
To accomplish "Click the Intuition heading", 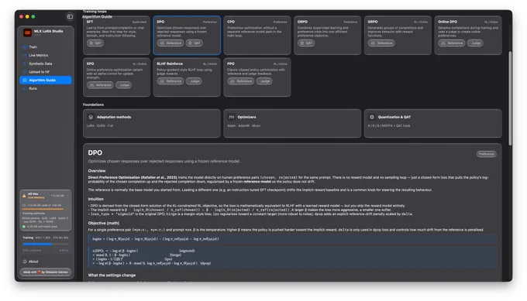I will (96, 199).
